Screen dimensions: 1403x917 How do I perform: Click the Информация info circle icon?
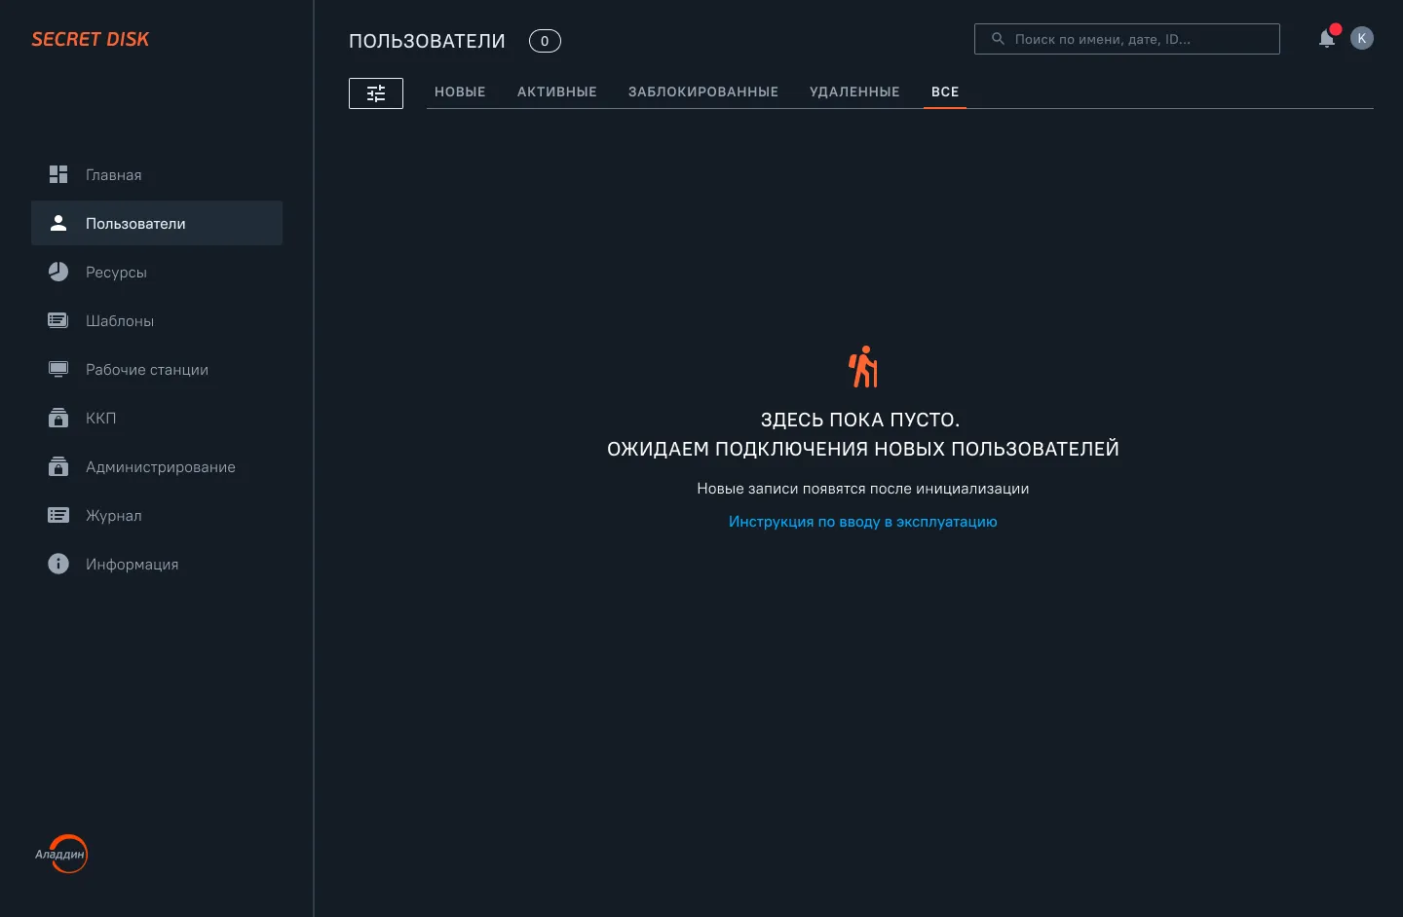tap(58, 564)
